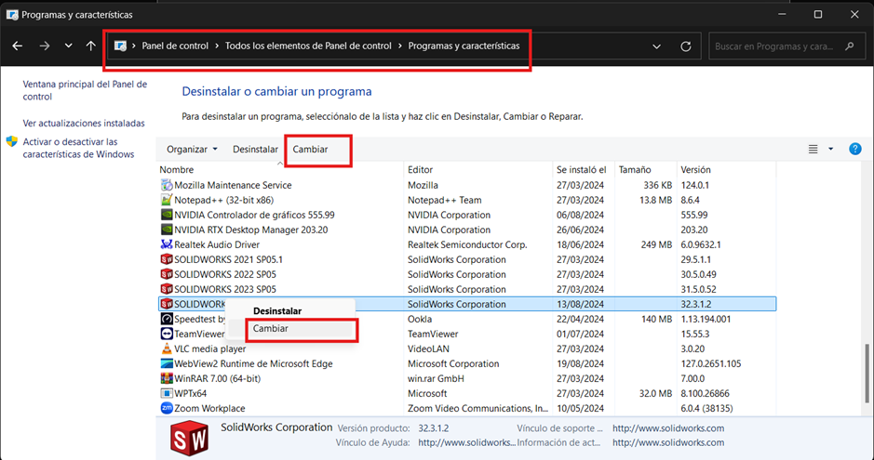The height and width of the screenshot is (460, 874).
Task: Click Ookla editor cell
Action: [419, 320]
